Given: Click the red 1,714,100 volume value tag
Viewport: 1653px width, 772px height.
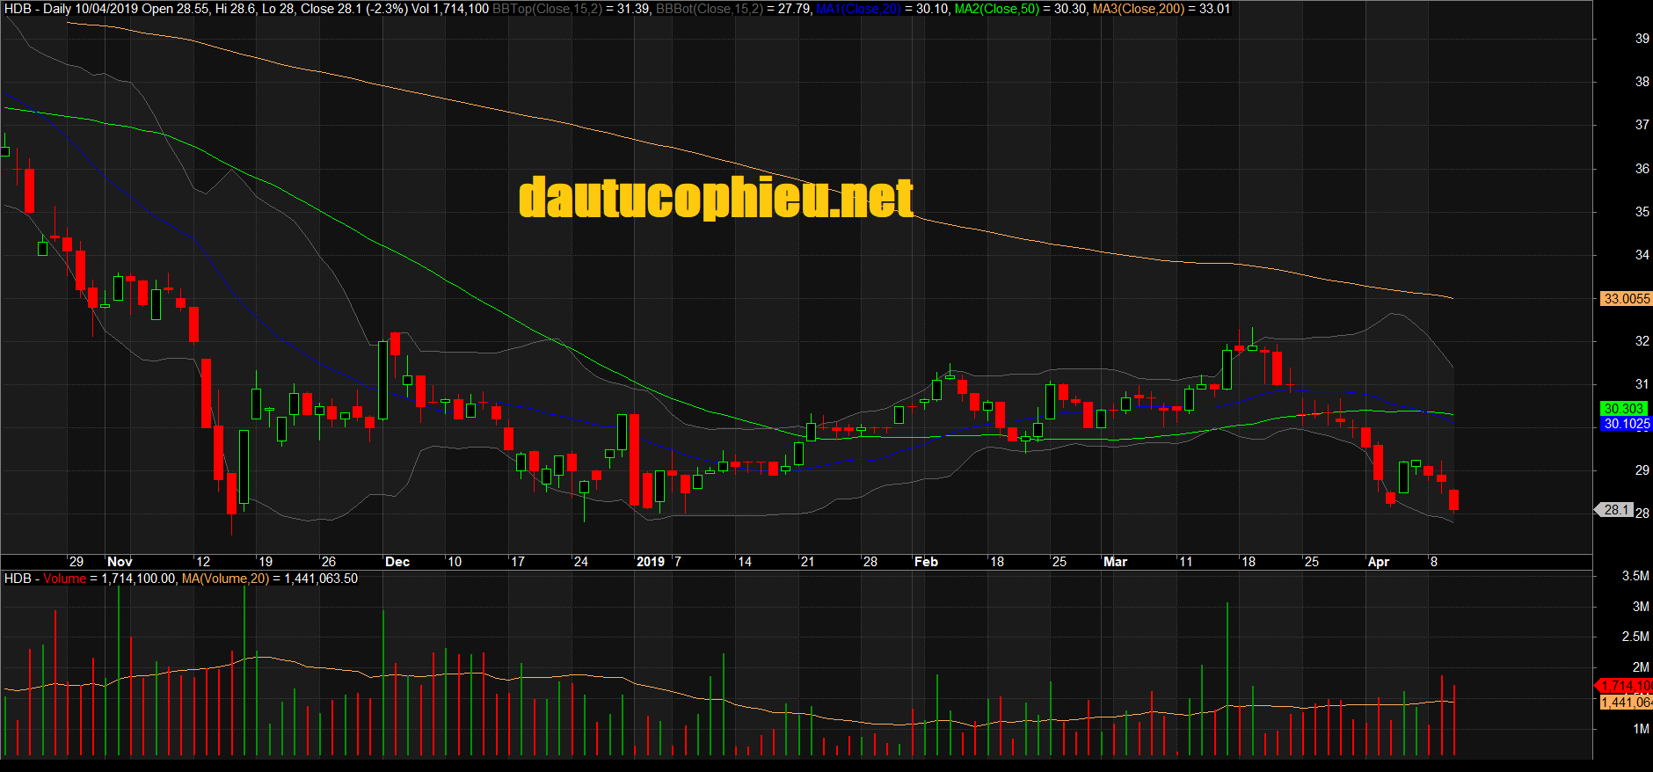Looking at the screenshot, I should click(x=1626, y=686).
